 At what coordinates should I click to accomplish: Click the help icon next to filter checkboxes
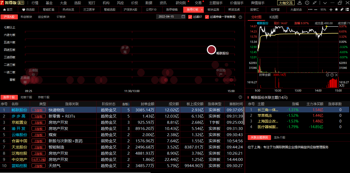coord(240,17)
